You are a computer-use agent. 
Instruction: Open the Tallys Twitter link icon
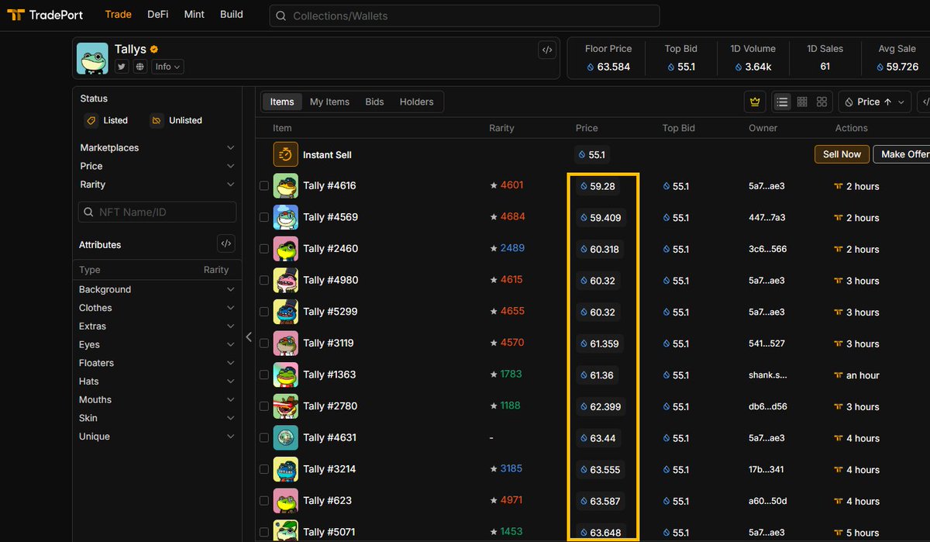122,67
